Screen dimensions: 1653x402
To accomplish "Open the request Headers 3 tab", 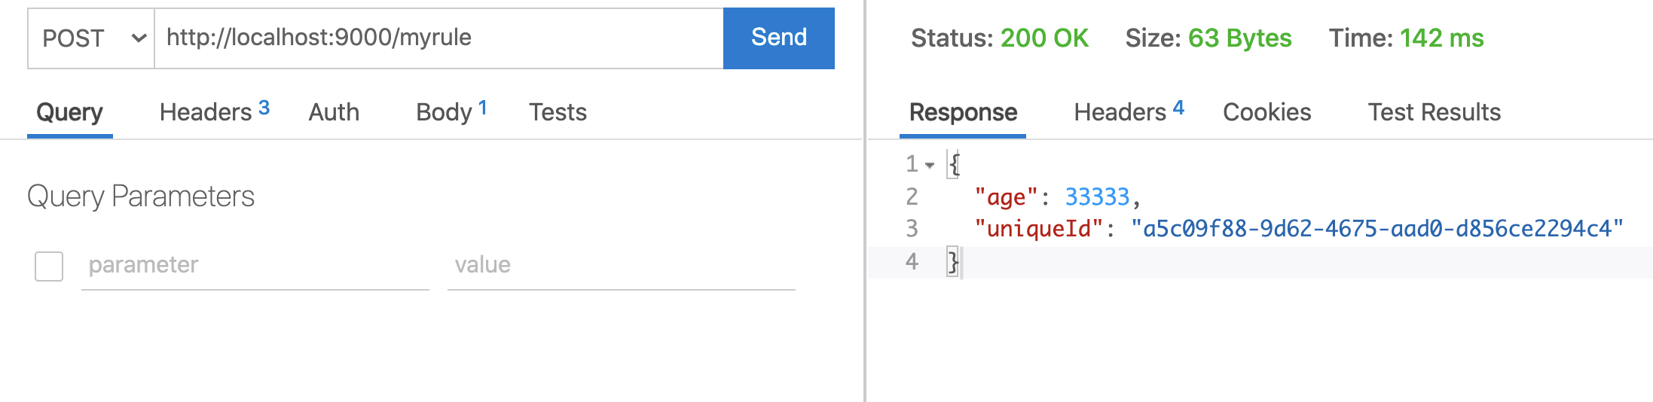I will pyautogui.click(x=215, y=112).
